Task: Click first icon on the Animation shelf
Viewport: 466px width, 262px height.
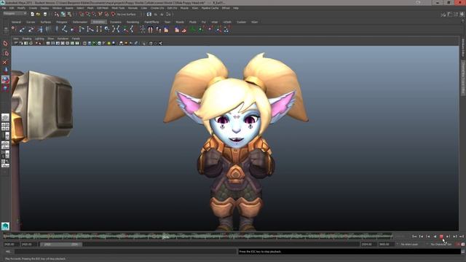Action: (14, 29)
